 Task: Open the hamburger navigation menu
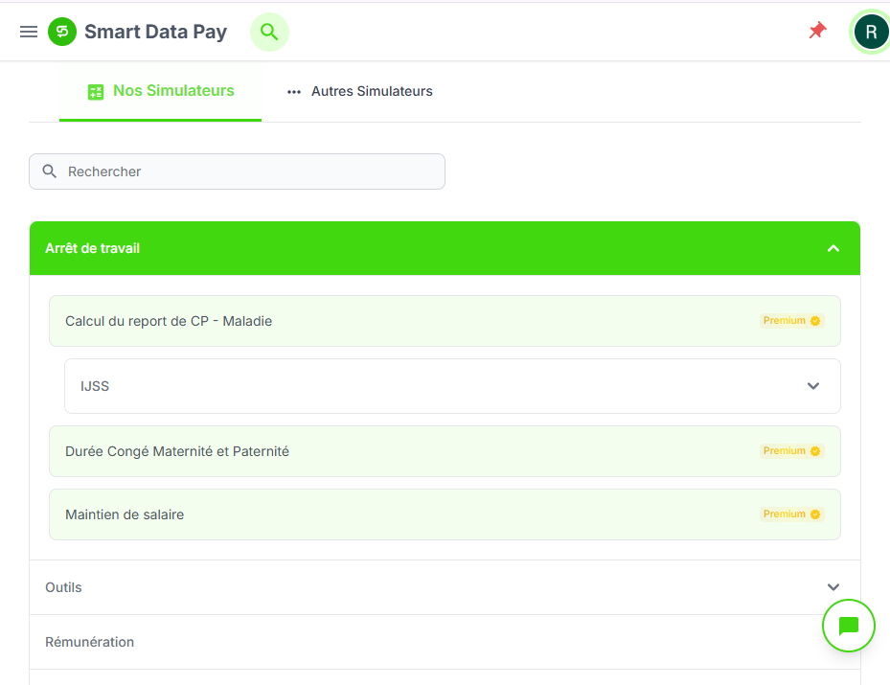[x=29, y=32]
